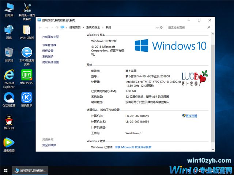Click the shield icon next to 更改设置
This screenshot has height=175, width=234.
pos(184,116)
